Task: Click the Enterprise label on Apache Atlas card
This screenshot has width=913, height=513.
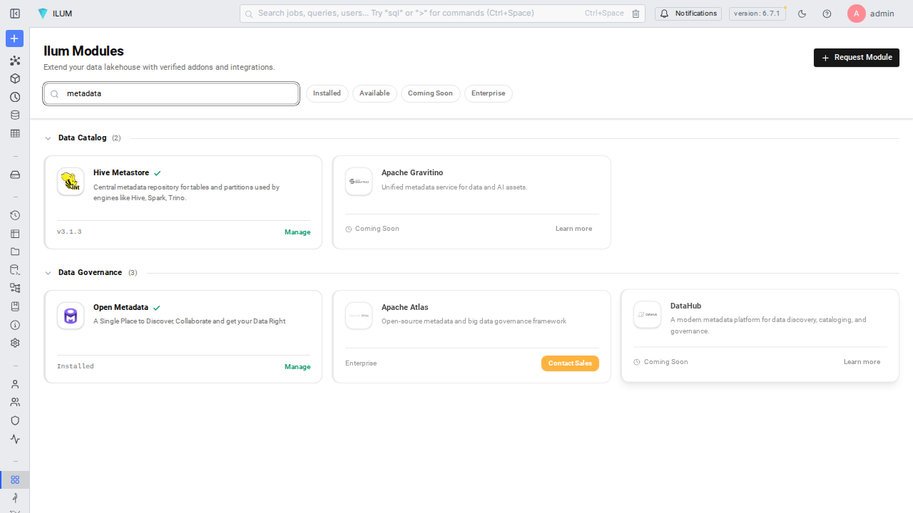Action: [x=361, y=363]
